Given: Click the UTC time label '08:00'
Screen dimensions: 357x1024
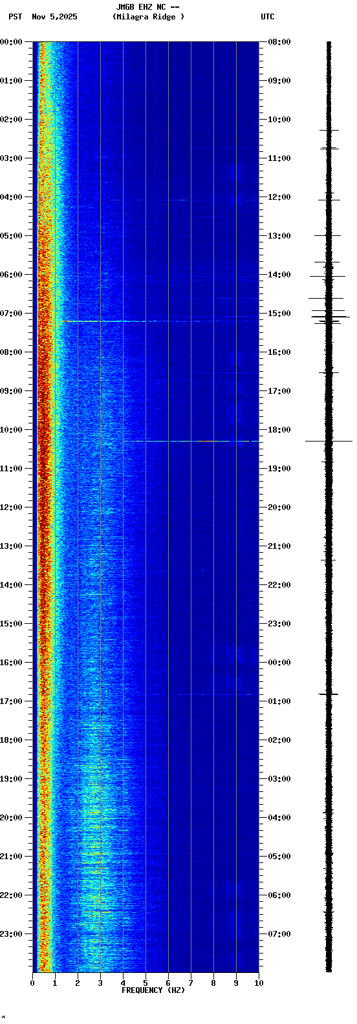Looking at the screenshot, I should [x=279, y=42].
